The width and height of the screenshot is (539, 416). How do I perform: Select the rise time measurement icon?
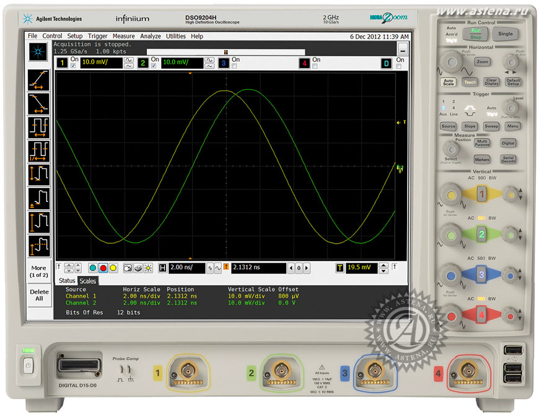[38, 80]
